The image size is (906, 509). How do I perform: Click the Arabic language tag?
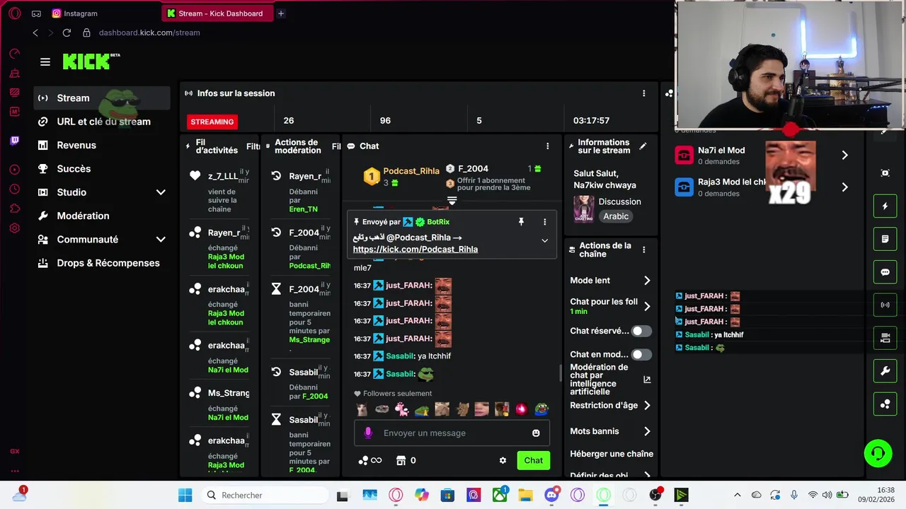[616, 216]
